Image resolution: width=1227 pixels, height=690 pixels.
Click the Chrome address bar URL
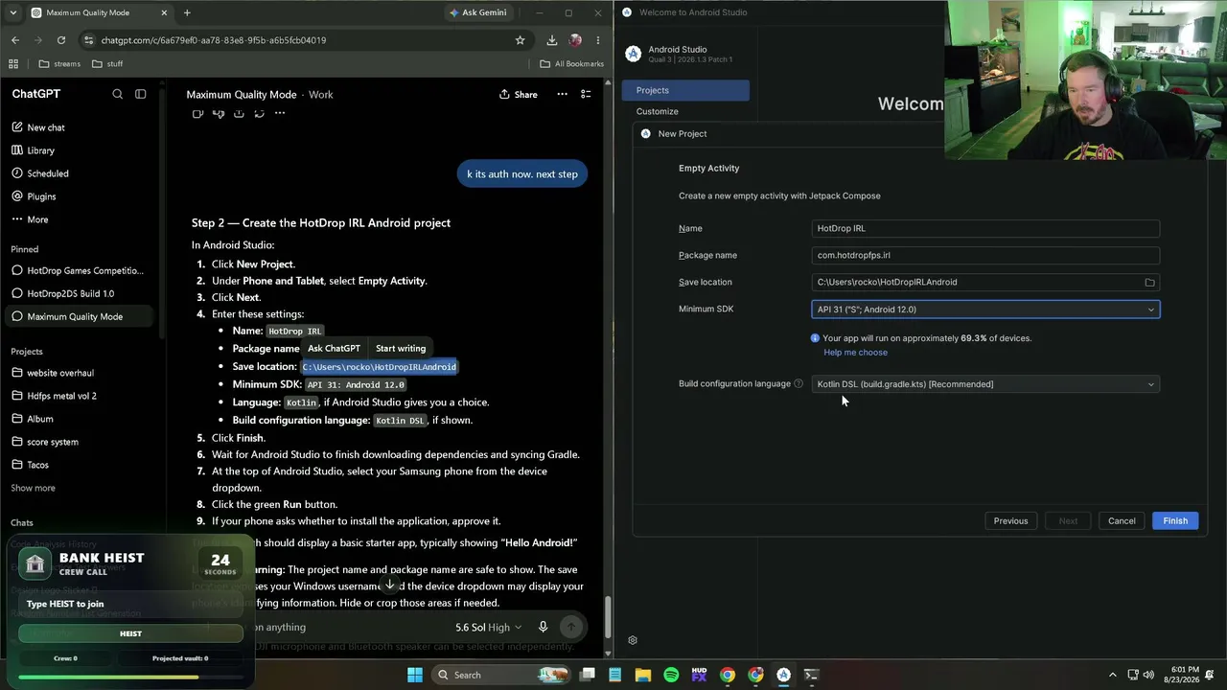(214, 40)
